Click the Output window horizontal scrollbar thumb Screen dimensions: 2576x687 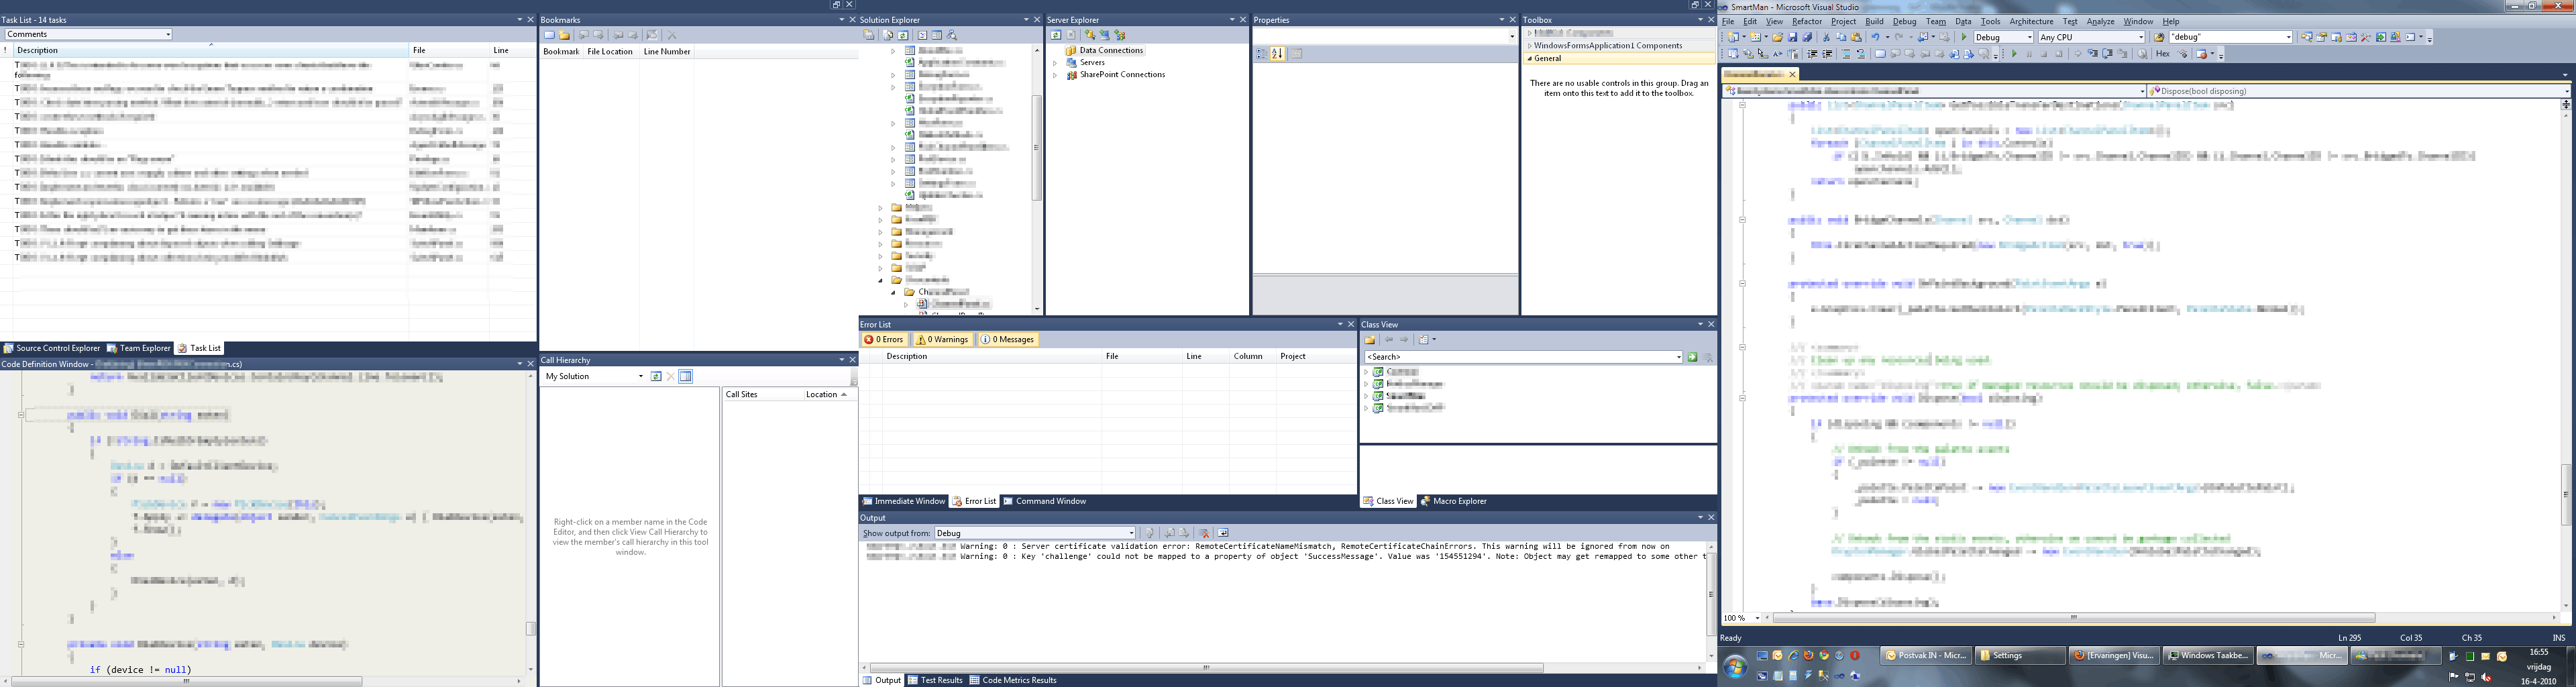[x=1206, y=667]
